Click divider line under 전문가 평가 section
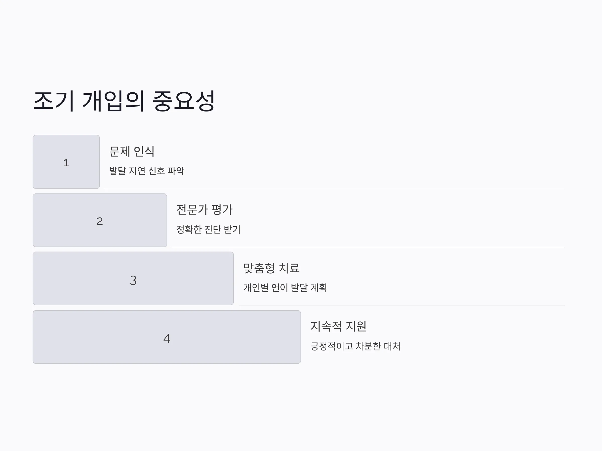This screenshot has width=602, height=451. pos(368,247)
